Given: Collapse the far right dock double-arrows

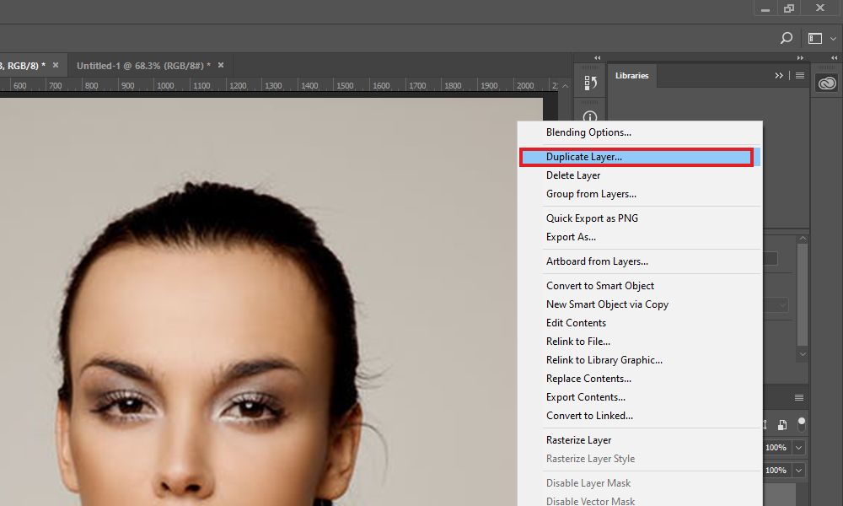Looking at the screenshot, I should pyautogui.click(x=835, y=57).
